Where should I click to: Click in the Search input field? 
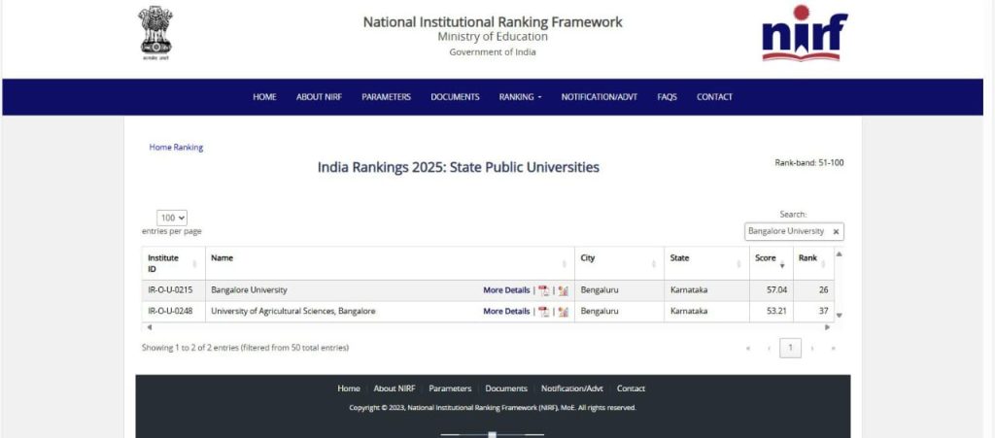(787, 232)
